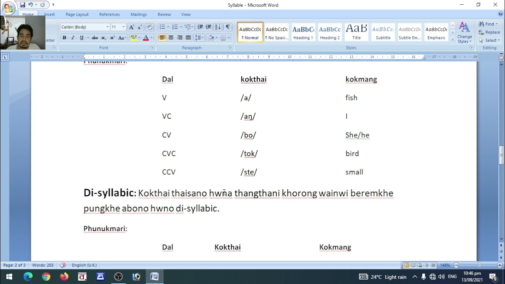The width and height of the screenshot is (505, 284).
Task: Open References tab
Action: 110,15
